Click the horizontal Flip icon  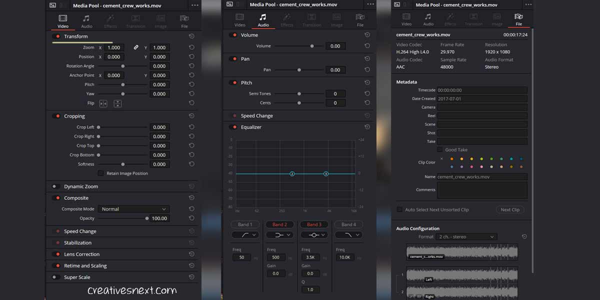click(x=103, y=103)
